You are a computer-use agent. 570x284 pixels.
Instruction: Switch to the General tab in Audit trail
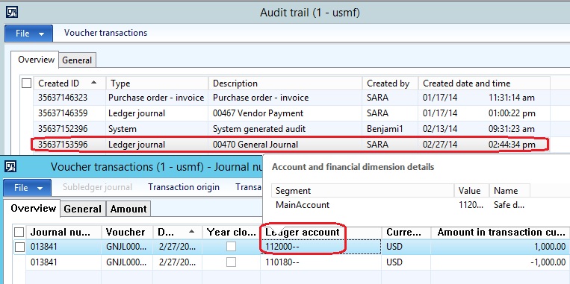[x=77, y=60]
